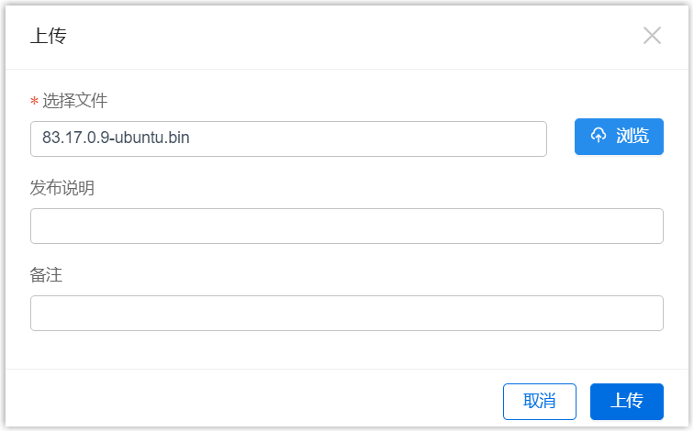Click blank space between 备注 field and footer

[x=346, y=349]
